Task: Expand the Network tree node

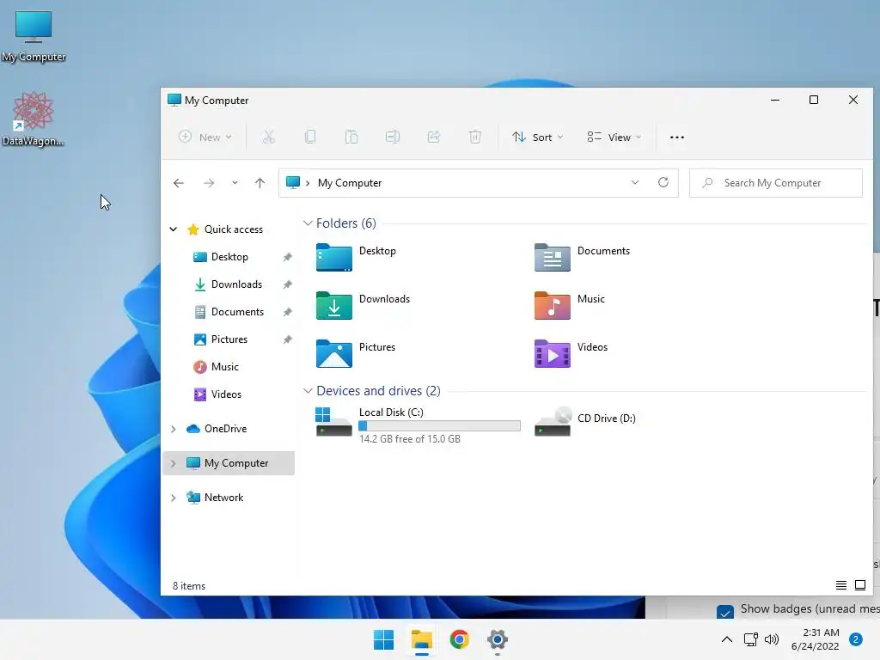Action: click(174, 498)
